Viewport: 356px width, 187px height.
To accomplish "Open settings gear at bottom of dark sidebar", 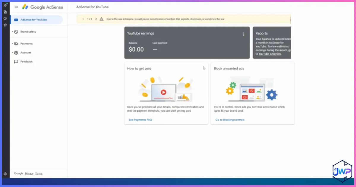I will point(5,174).
